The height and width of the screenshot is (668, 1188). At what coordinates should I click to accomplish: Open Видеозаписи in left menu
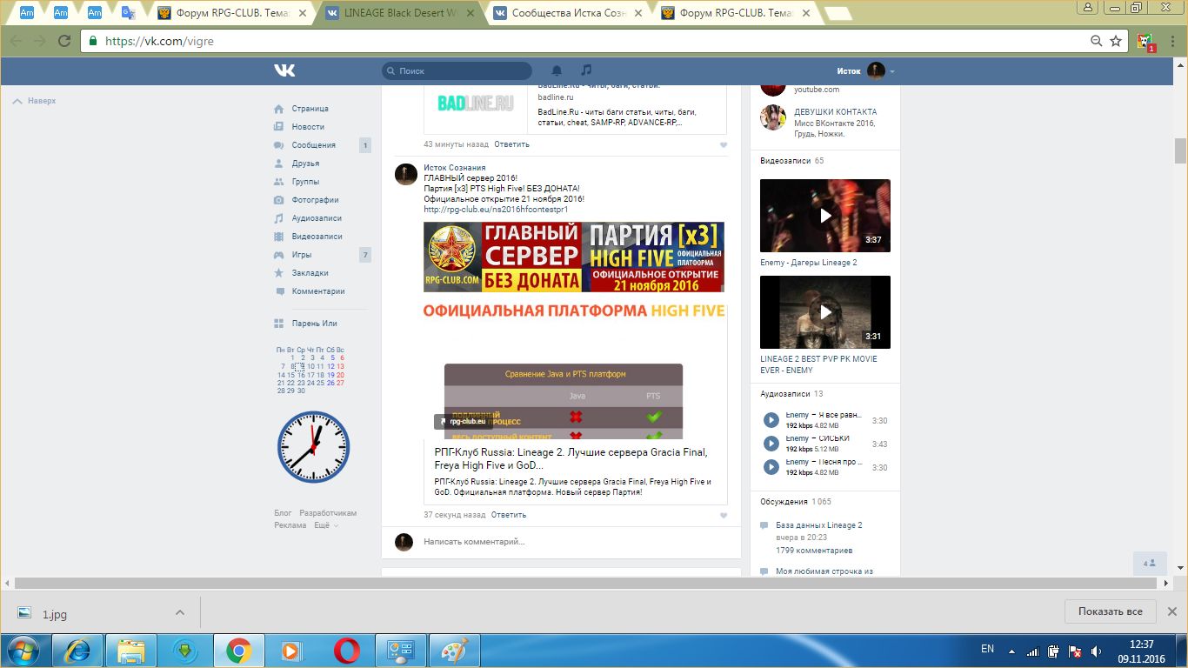click(317, 237)
